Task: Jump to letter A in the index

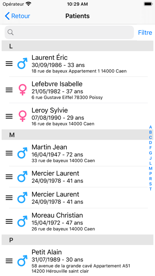Action: click(150, 127)
